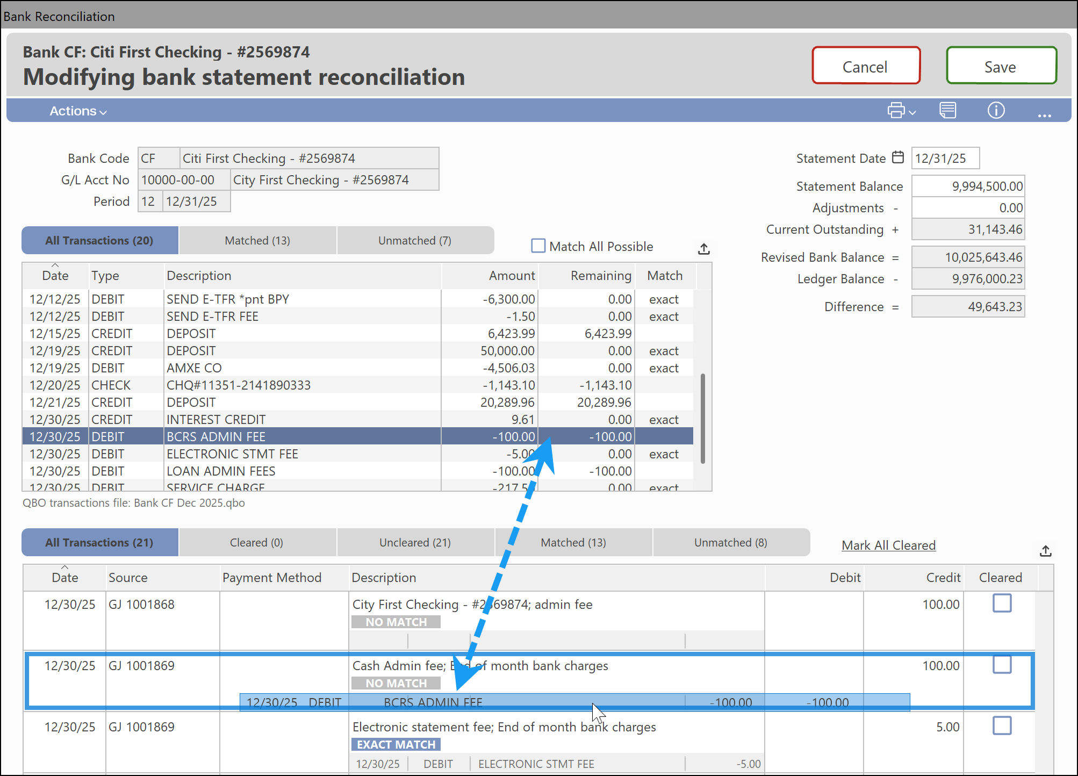Click the Mark All Cleared link
This screenshot has height=776, width=1078.
888,545
